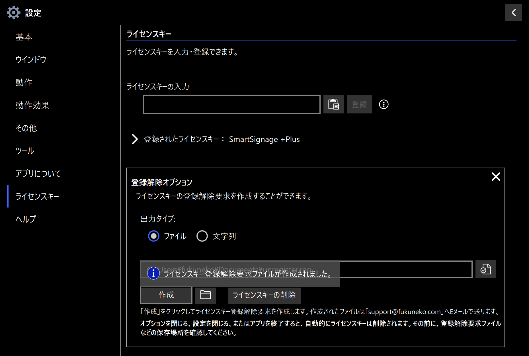This screenshot has height=356, width=529.
Task: Click the 設定 title text
Action: point(33,13)
